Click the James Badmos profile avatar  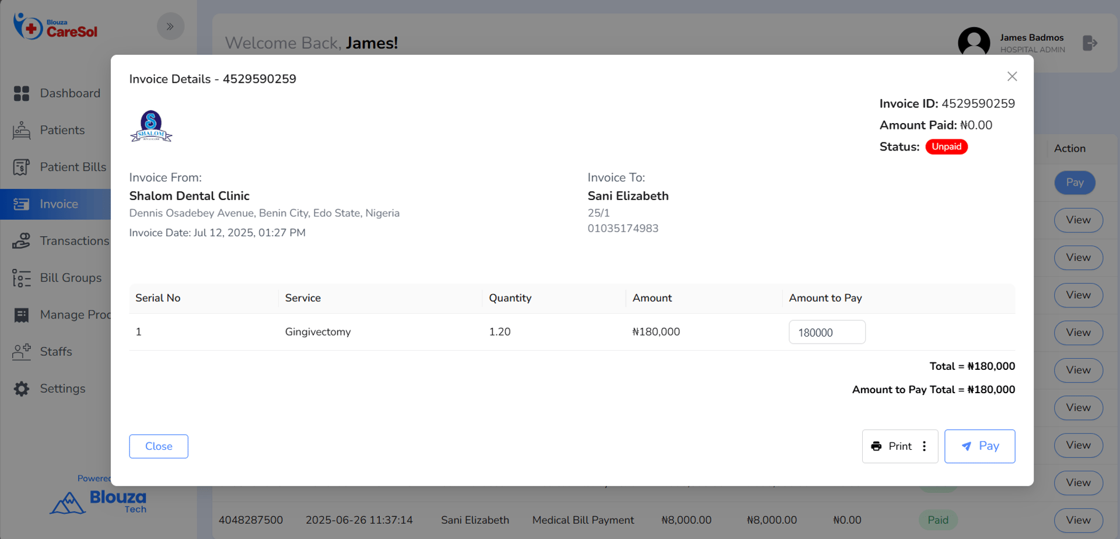tap(974, 43)
